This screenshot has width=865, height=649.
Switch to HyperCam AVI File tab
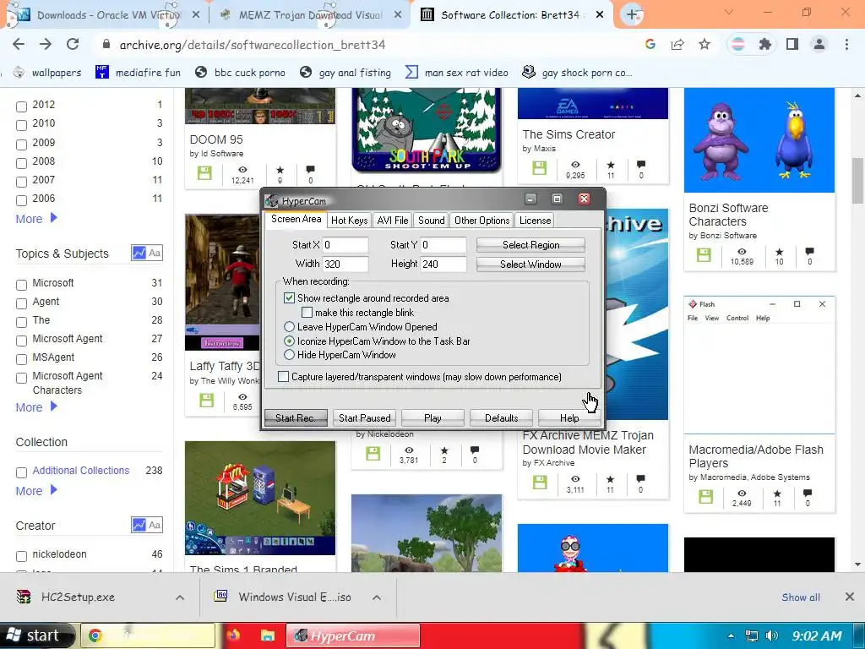(x=393, y=221)
